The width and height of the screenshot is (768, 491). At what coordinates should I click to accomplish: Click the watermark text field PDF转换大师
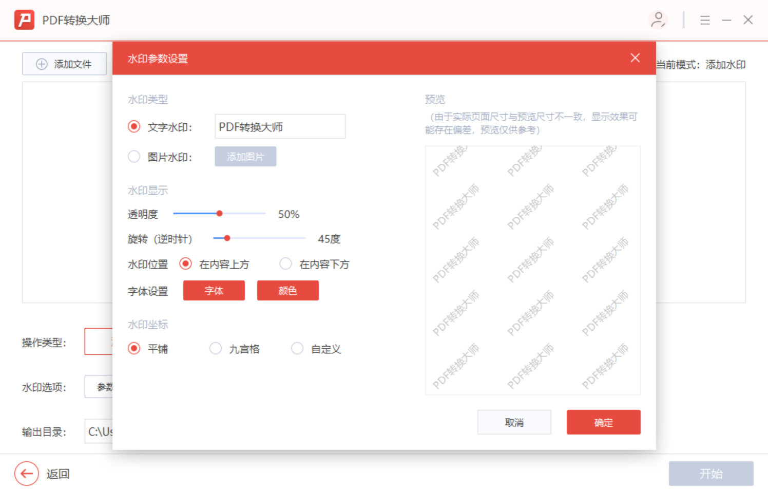coord(280,126)
